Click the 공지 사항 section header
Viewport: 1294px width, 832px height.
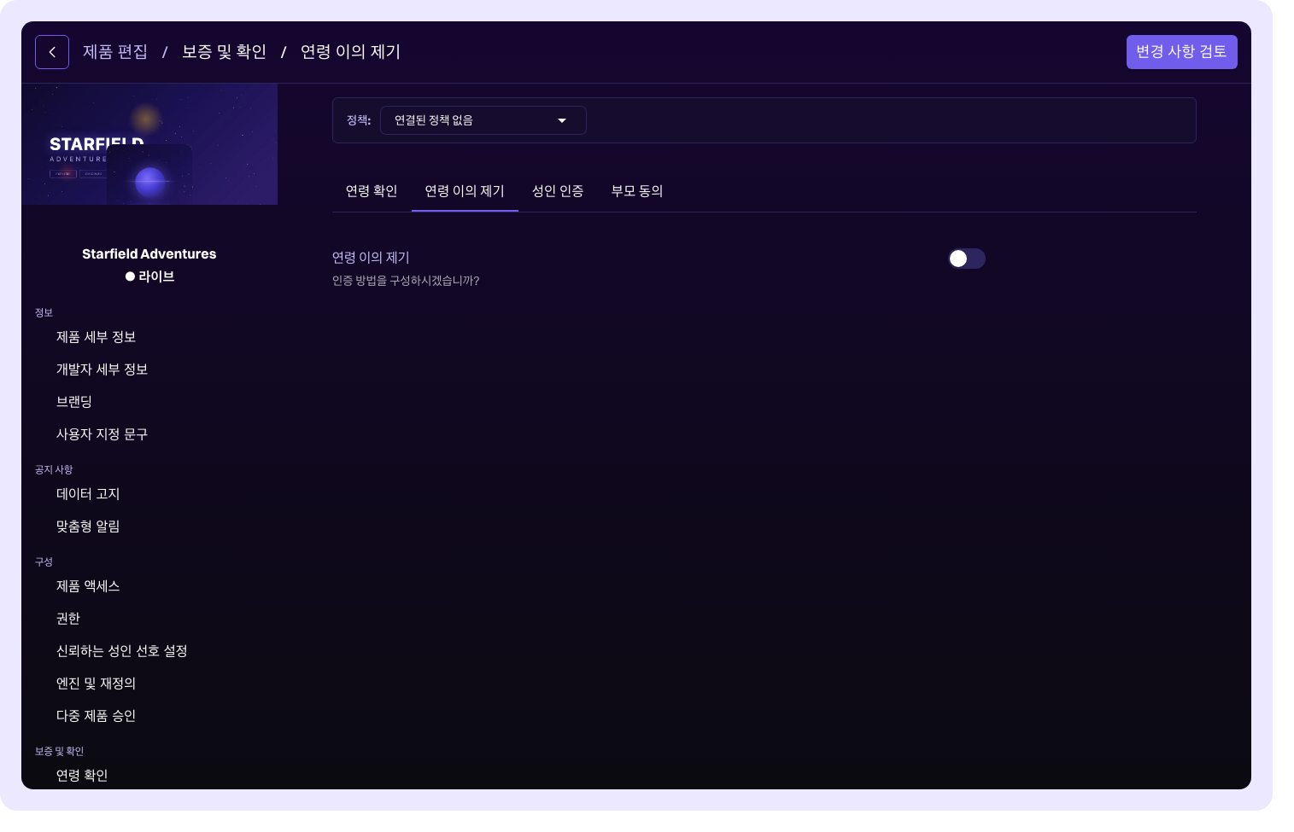click(x=54, y=470)
